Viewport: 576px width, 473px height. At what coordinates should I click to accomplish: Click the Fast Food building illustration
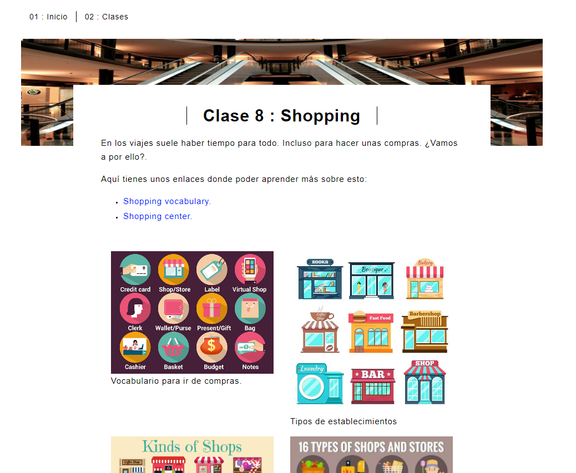click(371, 332)
